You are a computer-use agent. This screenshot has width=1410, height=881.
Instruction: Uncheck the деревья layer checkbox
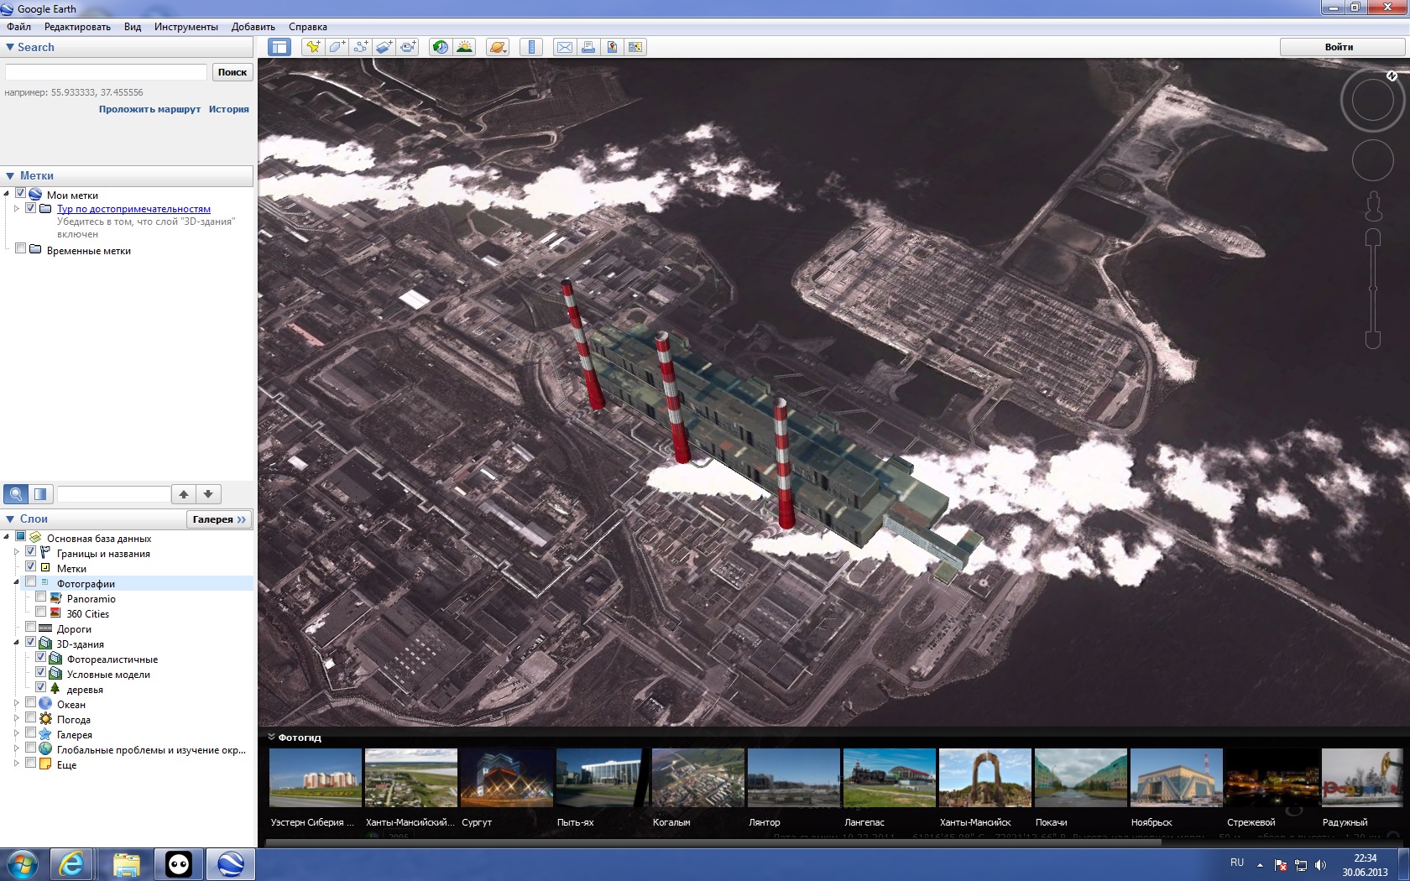[x=40, y=688]
